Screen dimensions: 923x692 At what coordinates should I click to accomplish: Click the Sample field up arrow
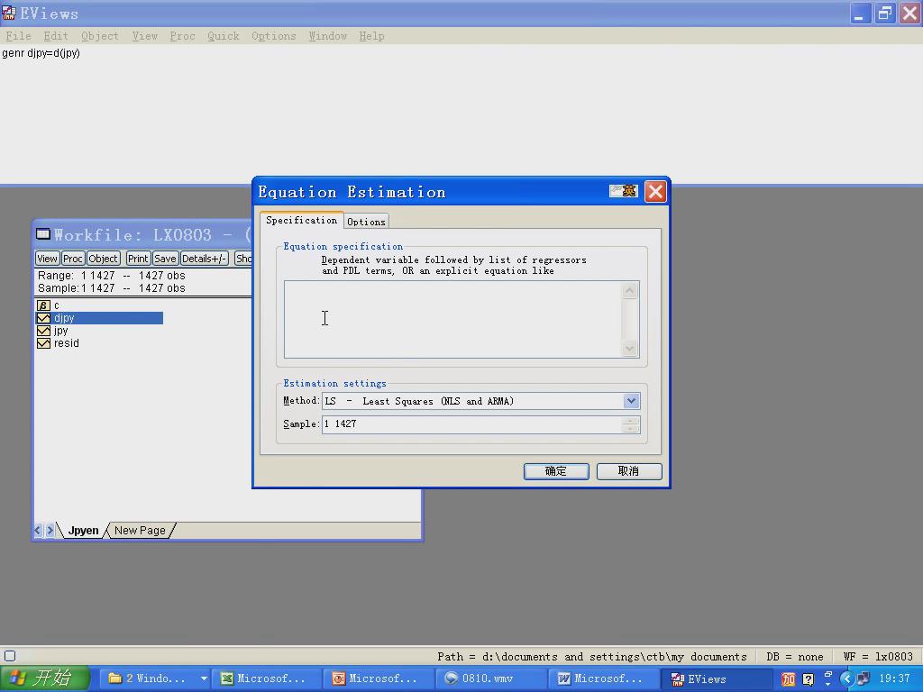point(630,420)
